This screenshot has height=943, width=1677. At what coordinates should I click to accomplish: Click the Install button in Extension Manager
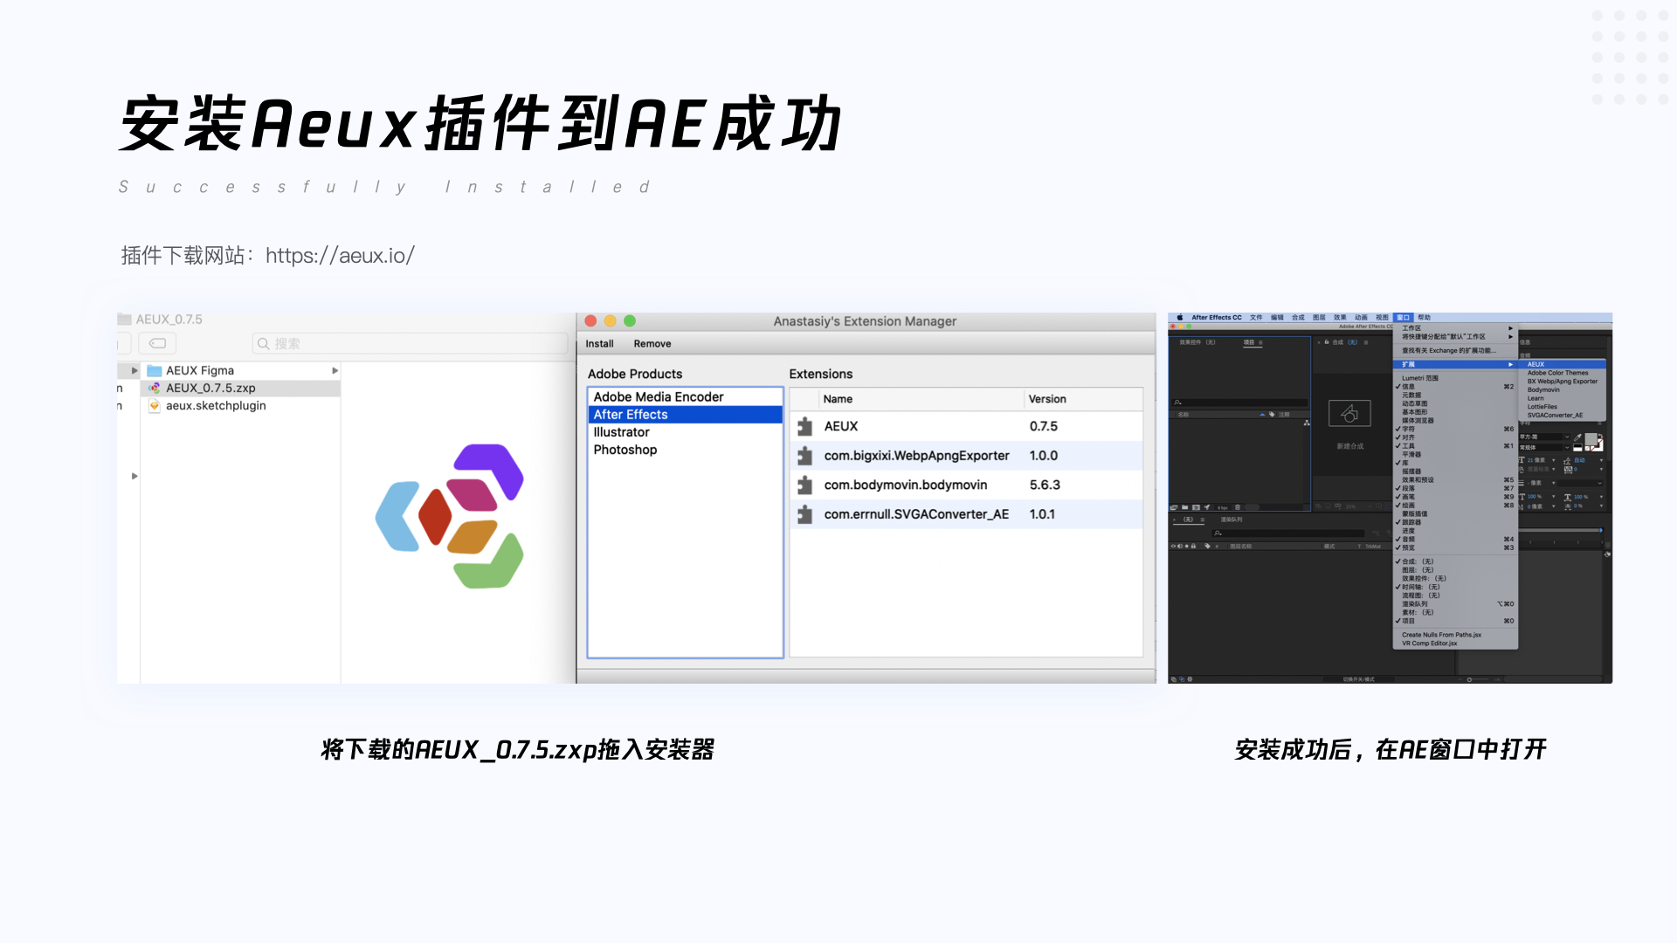(x=599, y=344)
